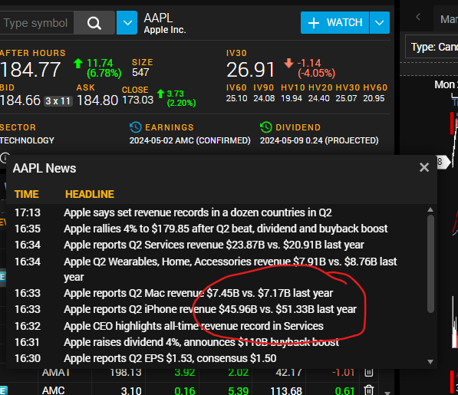Screen dimensions: 458x395
Task: Click the dividend date 2024-05-09 text
Action: tap(319, 140)
